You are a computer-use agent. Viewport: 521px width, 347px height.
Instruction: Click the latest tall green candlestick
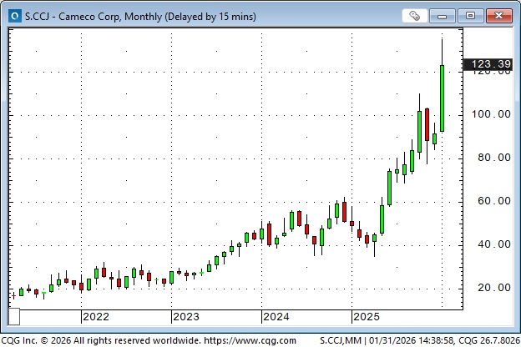442,98
